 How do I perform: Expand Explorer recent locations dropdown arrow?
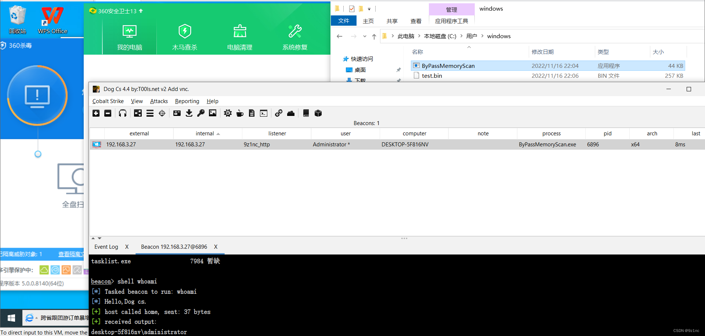point(365,36)
